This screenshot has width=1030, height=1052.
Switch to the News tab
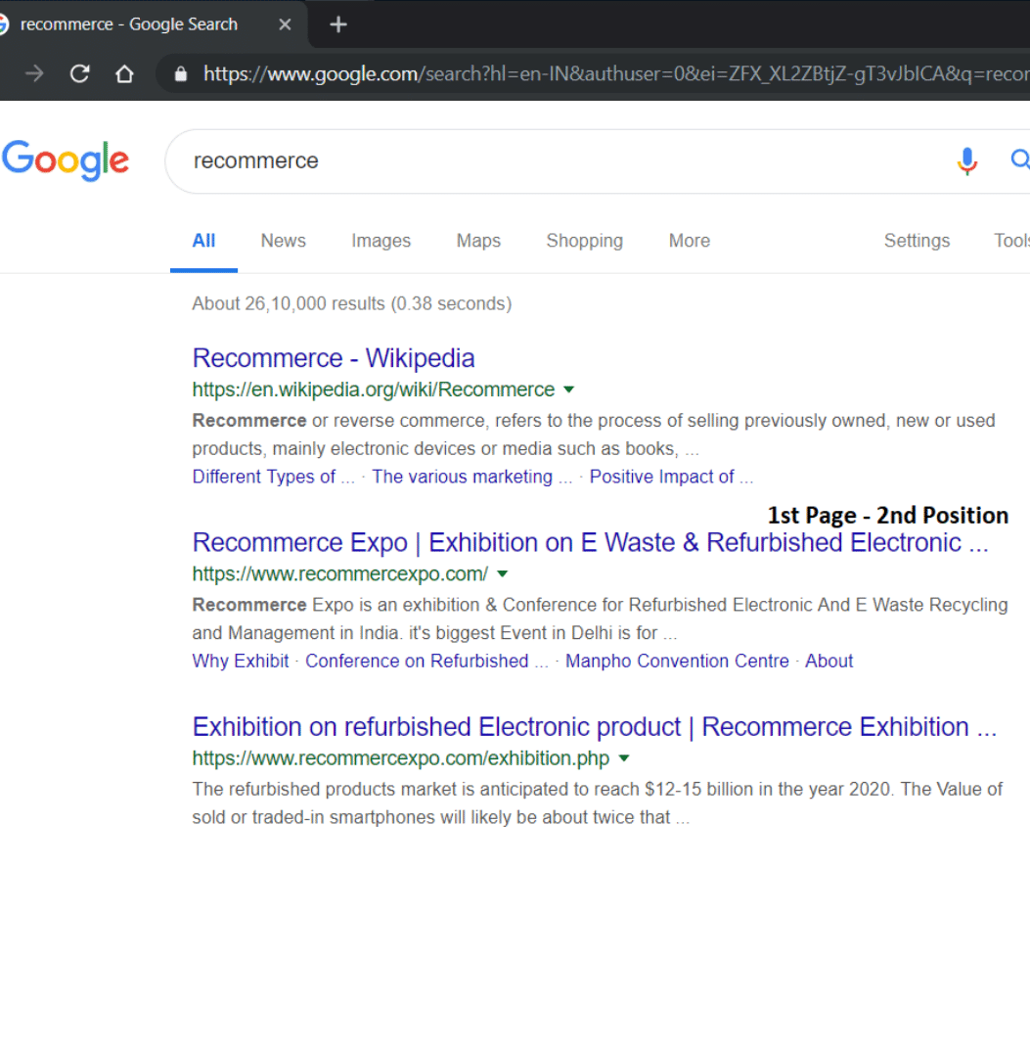283,241
